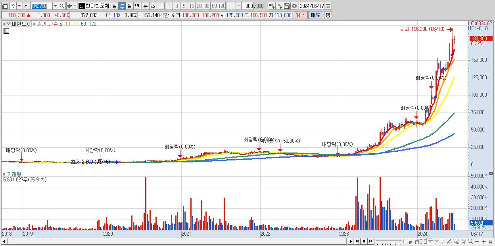Click the small grid icon below the stock name
495x246 pixels.
[6, 31]
